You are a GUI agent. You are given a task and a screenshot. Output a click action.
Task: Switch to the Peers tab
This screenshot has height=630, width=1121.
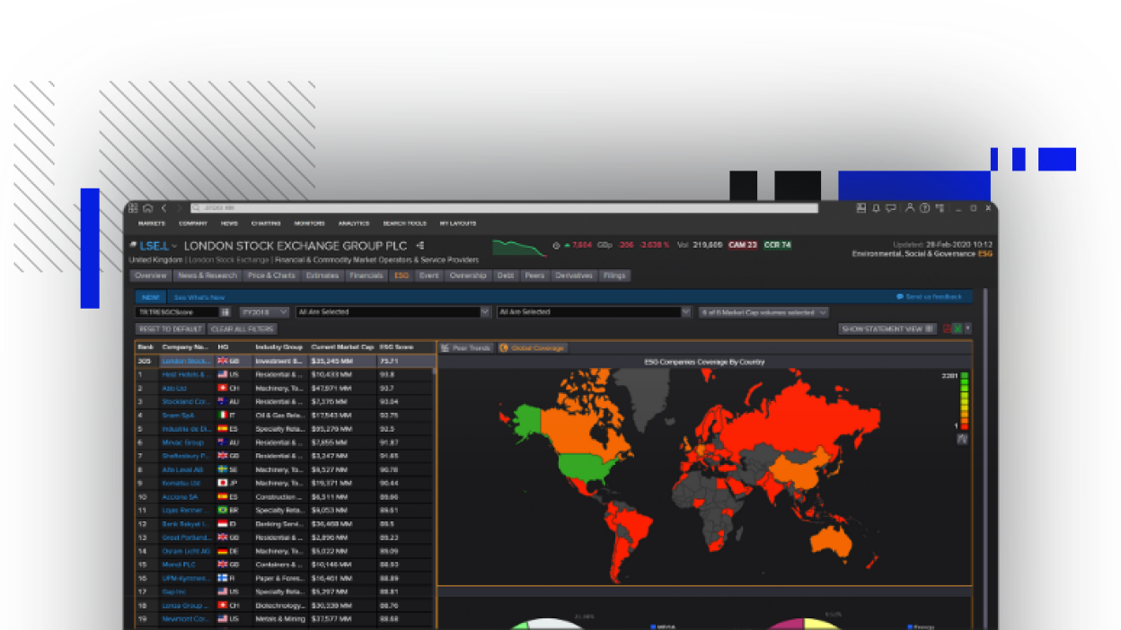535,276
